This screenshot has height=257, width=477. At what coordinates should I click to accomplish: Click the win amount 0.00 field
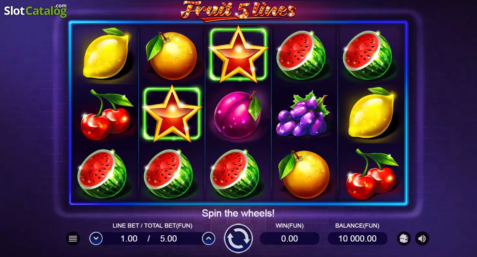pyautogui.click(x=290, y=239)
